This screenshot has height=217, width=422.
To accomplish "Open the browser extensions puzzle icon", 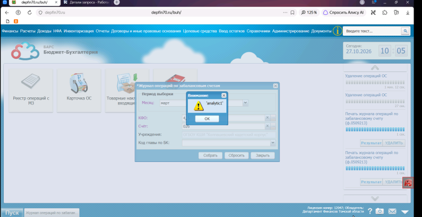I will pyautogui.click(x=385, y=13).
